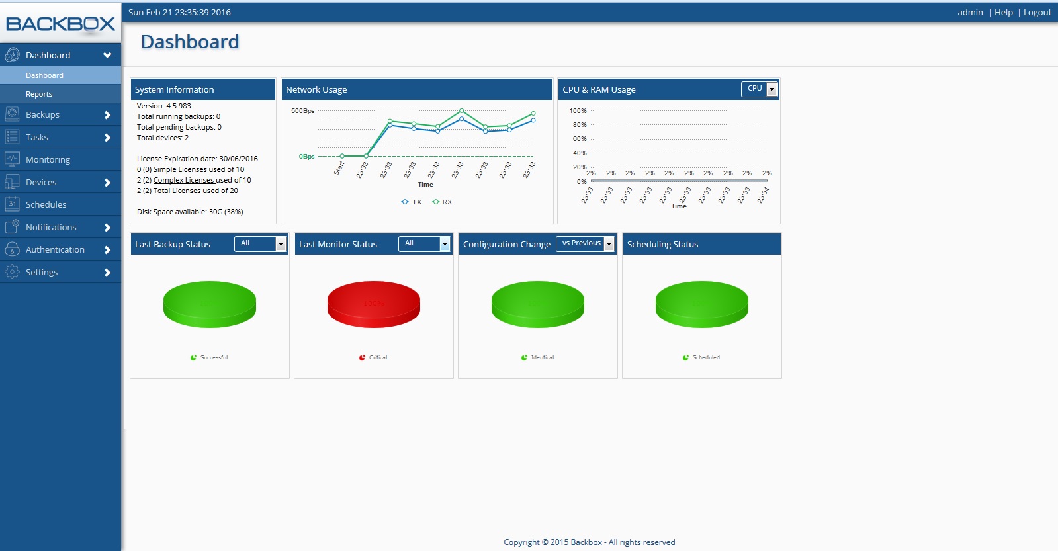Click the Settings gear icon

(12, 272)
